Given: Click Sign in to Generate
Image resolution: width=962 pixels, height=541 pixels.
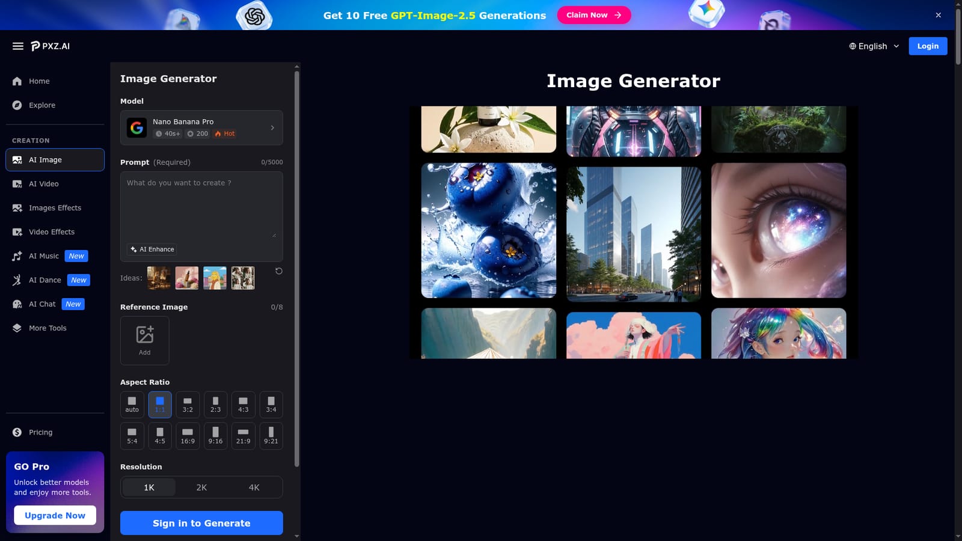Looking at the screenshot, I should pyautogui.click(x=201, y=523).
